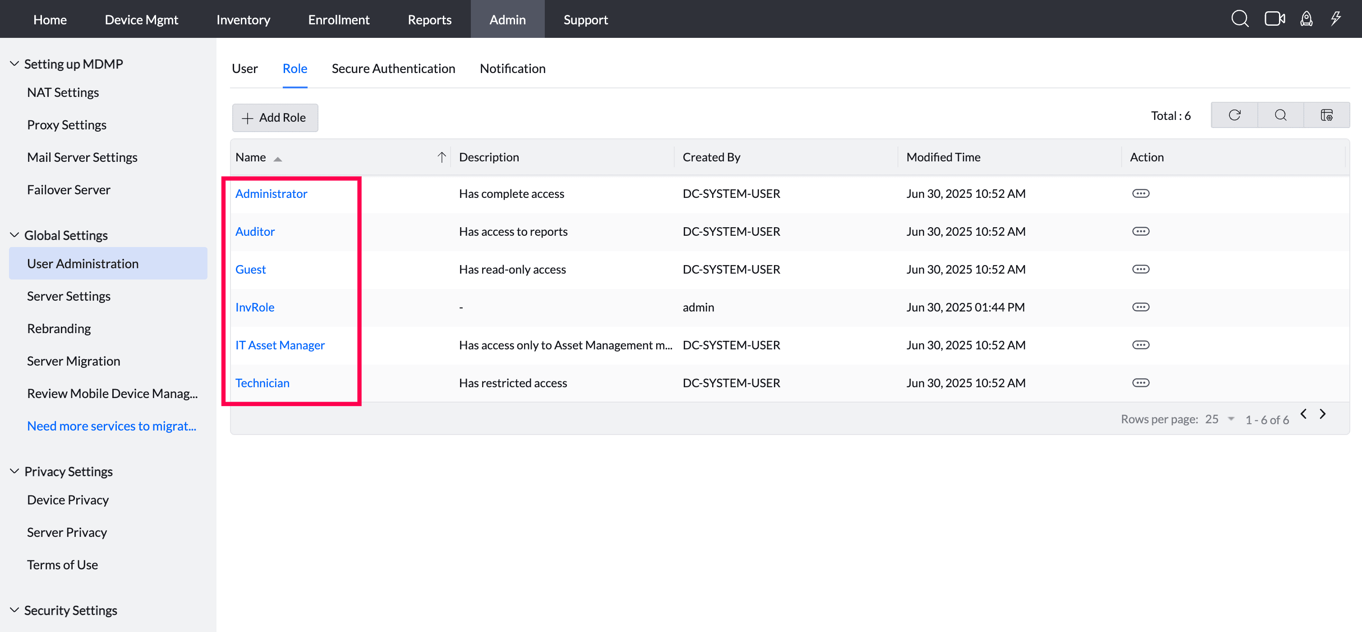The width and height of the screenshot is (1362, 632).
Task: Click the rocket icon in top bar
Action: (1306, 19)
